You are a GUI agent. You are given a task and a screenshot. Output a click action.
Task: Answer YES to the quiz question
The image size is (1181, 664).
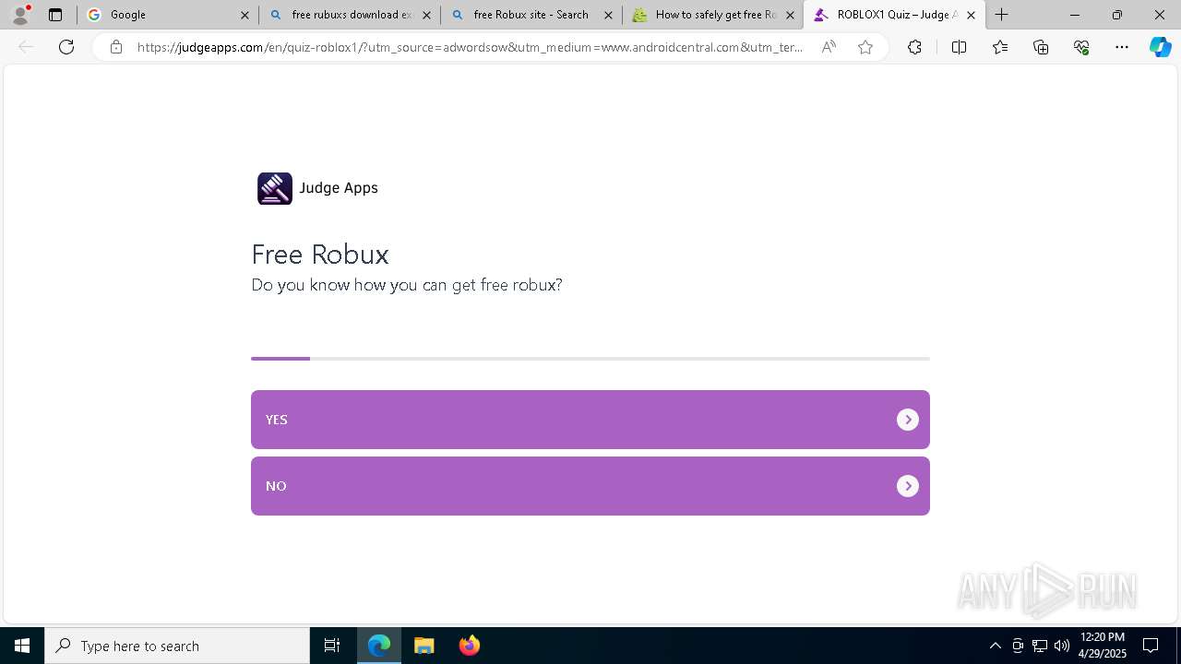tap(590, 420)
